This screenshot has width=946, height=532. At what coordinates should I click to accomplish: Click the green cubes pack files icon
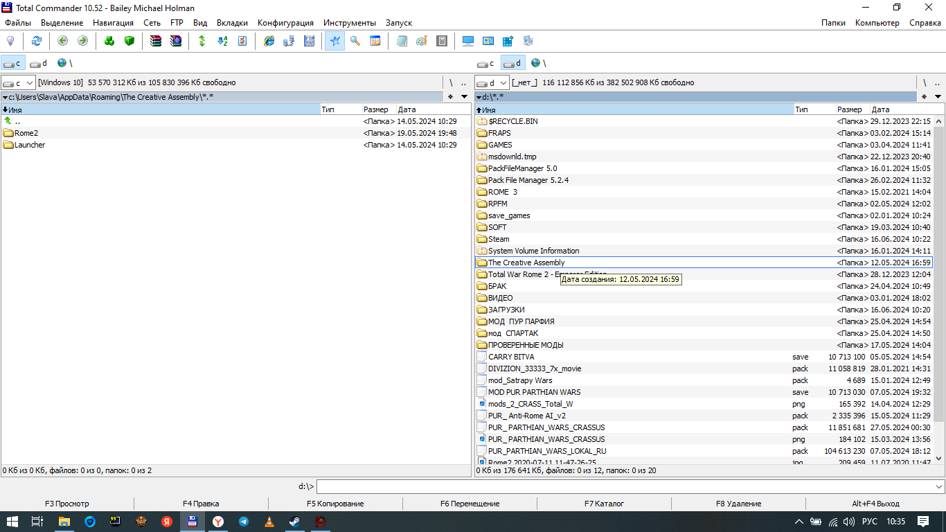point(109,41)
